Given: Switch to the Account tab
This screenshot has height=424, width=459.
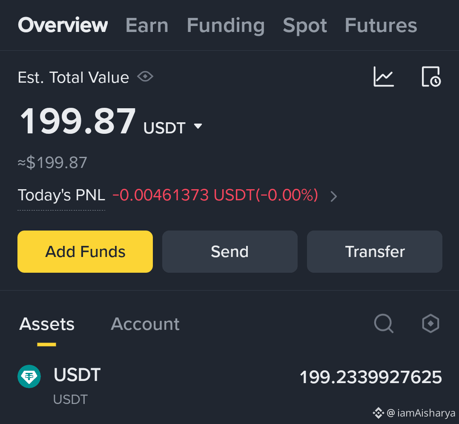Looking at the screenshot, I should [145, 324].
